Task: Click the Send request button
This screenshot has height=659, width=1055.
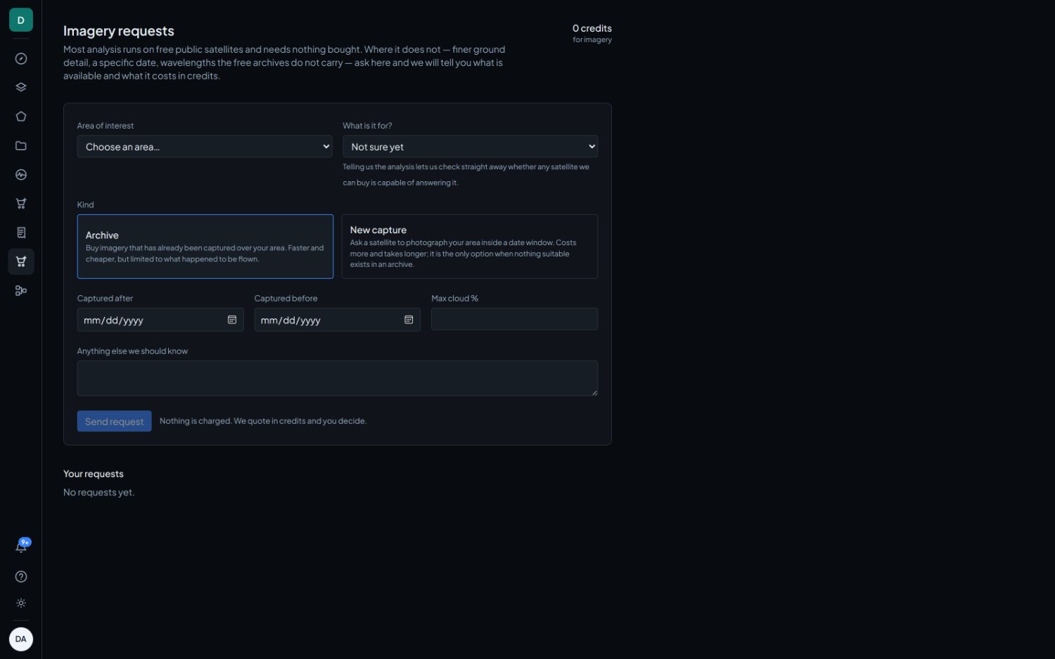Action: [115, 422]
